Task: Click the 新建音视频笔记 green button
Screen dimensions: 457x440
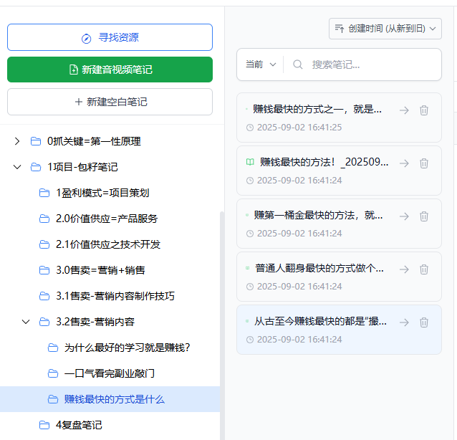Action: 110,70
